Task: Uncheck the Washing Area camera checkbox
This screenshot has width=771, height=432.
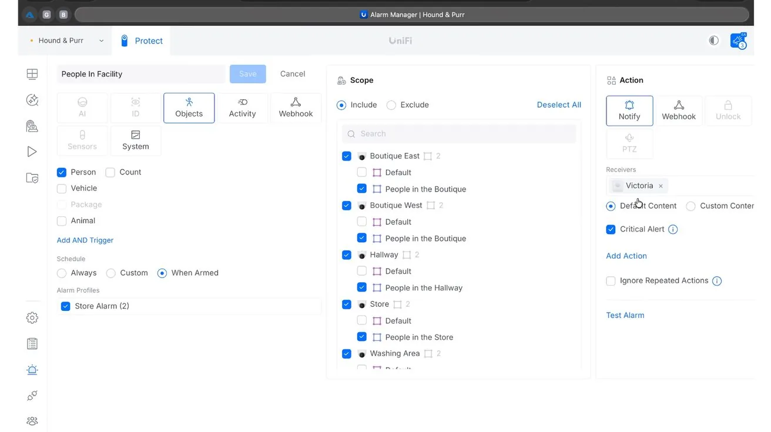Action: 347,353
